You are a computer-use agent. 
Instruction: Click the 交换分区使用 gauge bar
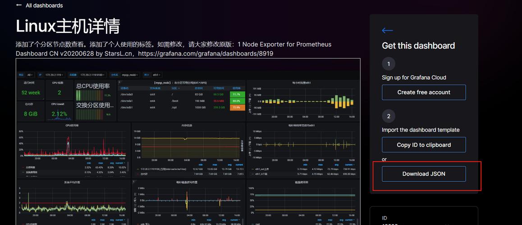pyautogui.click(x=89, y=115)
